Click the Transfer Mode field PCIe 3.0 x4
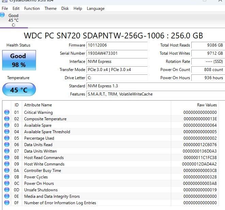Viewport: 225px width, 210px height. [x=117, y=70]
